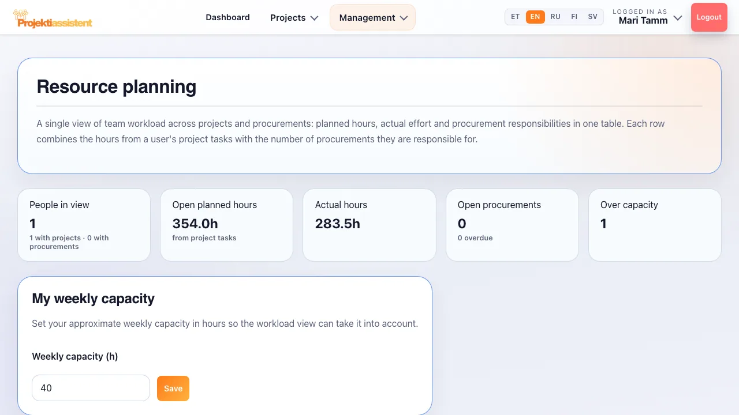
Task: Click the Open planned hours card
Action: [x=226, y=225]
